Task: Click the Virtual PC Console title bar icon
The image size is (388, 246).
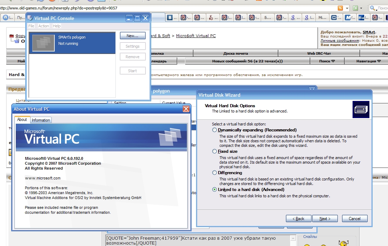Action: pyautogui.click(x=30, y=18)
